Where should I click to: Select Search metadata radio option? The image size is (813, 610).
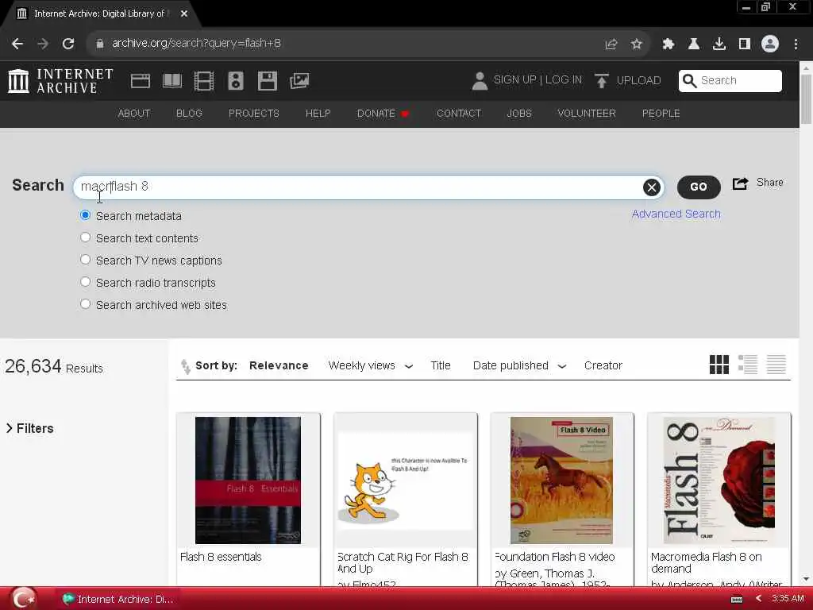[86, 215]
